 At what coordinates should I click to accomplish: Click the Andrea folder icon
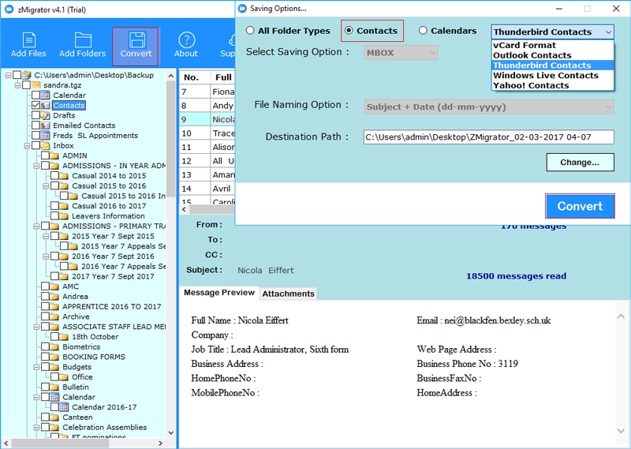click(x=54, y=297)
